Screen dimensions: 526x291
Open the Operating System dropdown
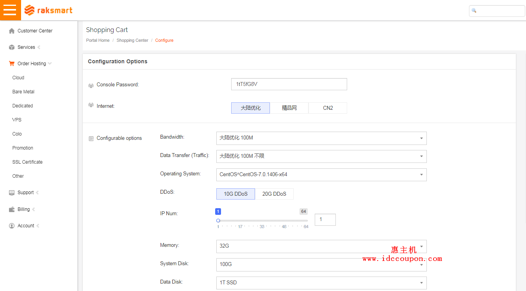[321, 175]
